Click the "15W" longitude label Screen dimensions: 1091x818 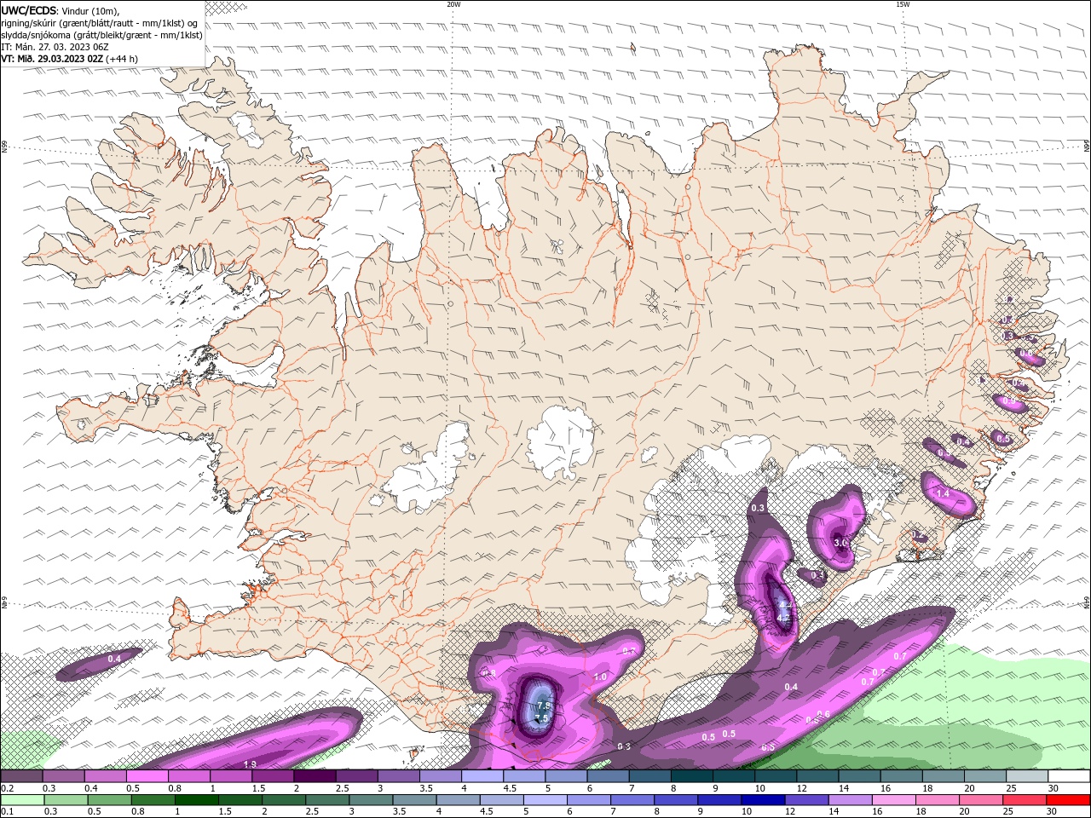pyautogui.click(x=902, y=4)
